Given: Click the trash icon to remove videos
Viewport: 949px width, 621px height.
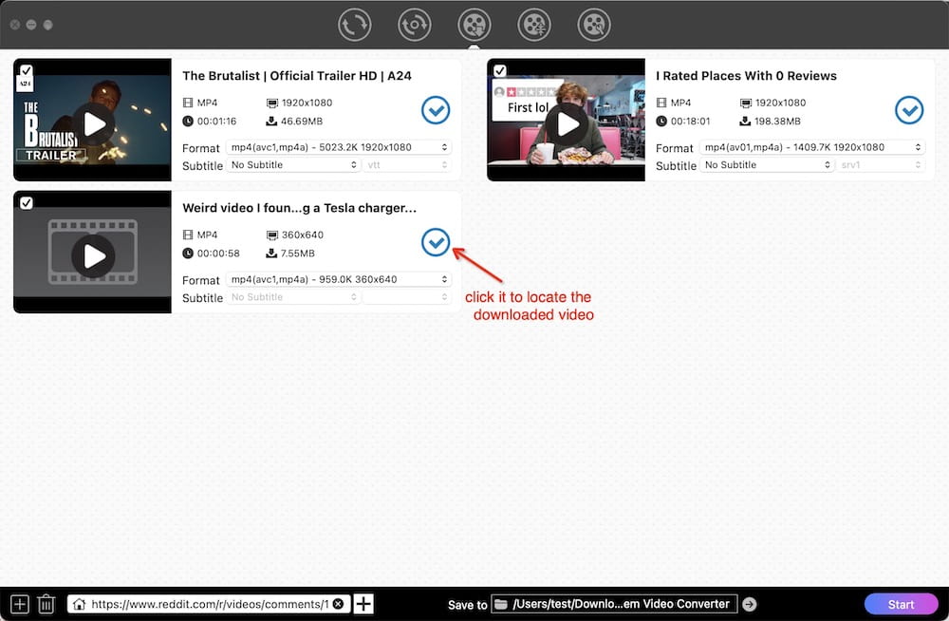Looking at the screenshot, I should click(x=46, y=603).
